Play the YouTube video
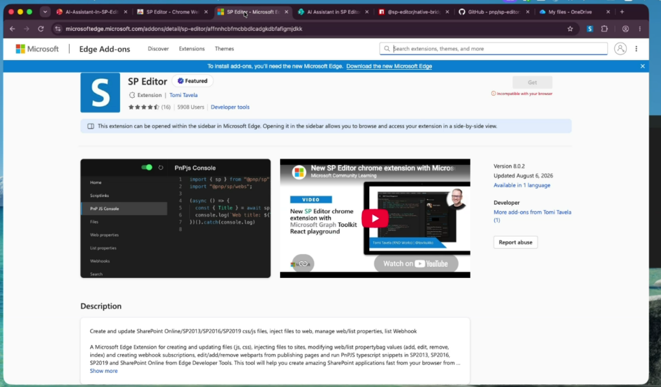Viewport: 661px width, 387px height. 375,218
